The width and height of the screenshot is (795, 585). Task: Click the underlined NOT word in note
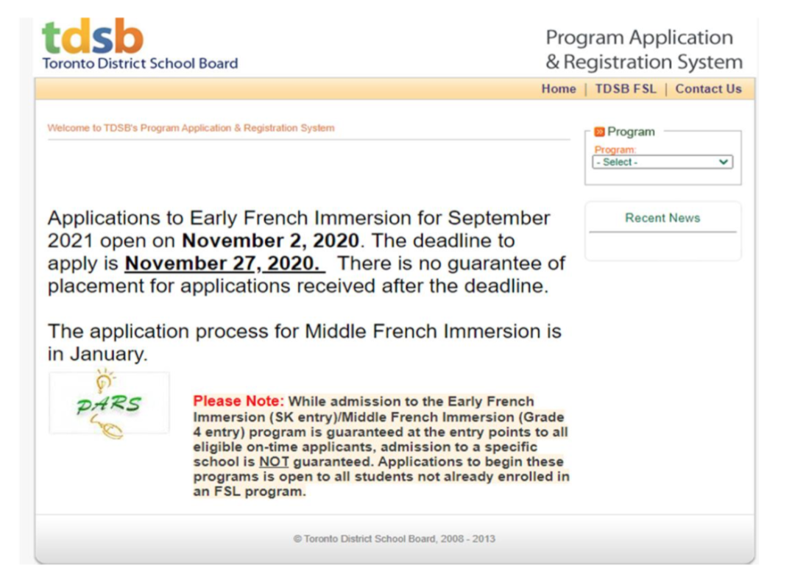tap(274, 462)
